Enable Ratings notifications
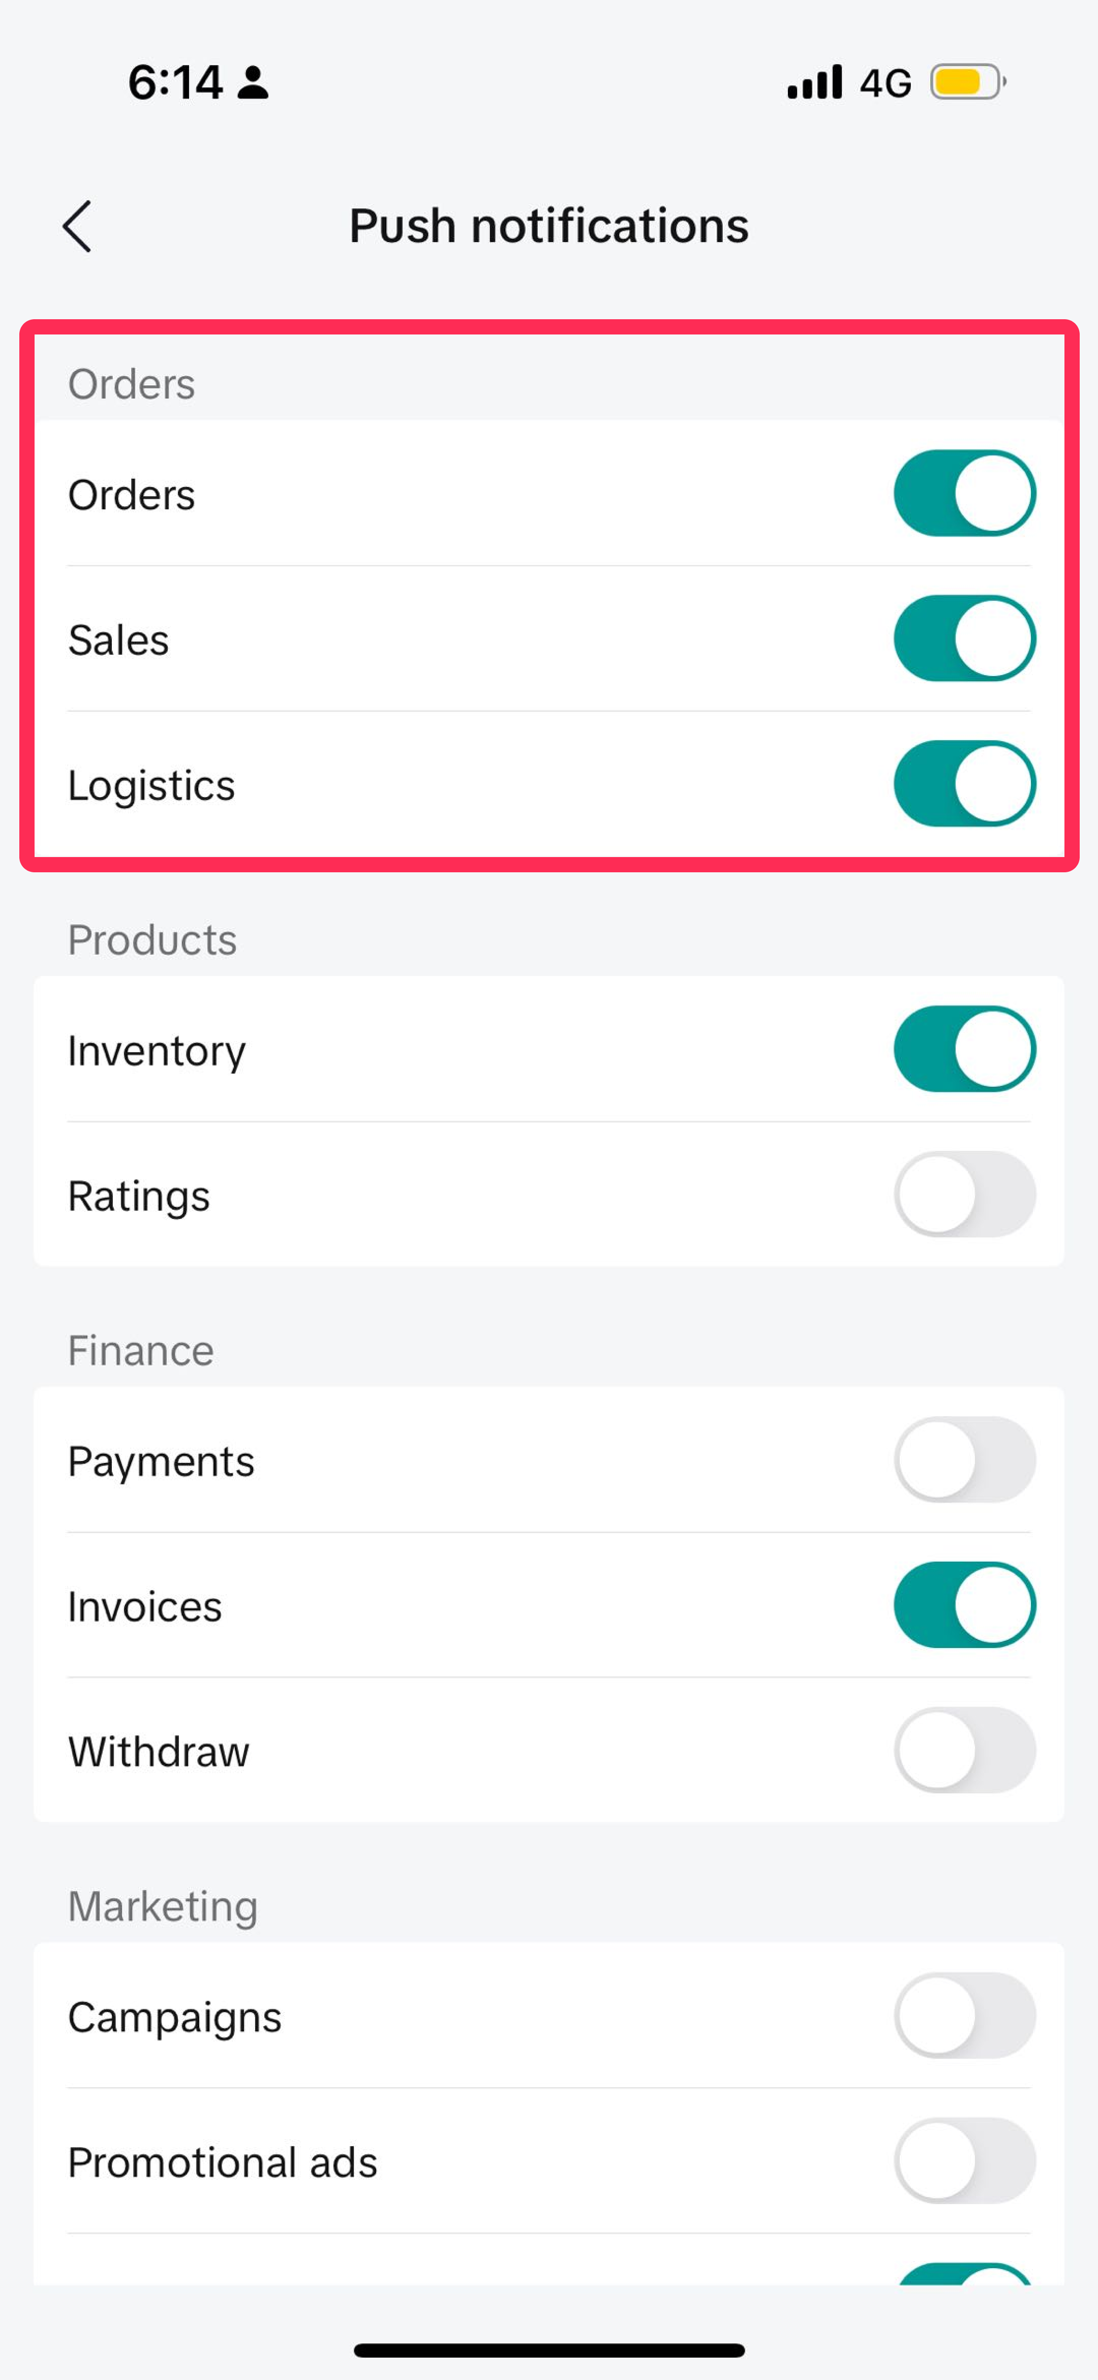 tap(964, 1194)
